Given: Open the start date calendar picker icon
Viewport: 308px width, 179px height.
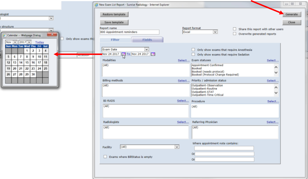Looking at the screenshot, I should point(123,54).
